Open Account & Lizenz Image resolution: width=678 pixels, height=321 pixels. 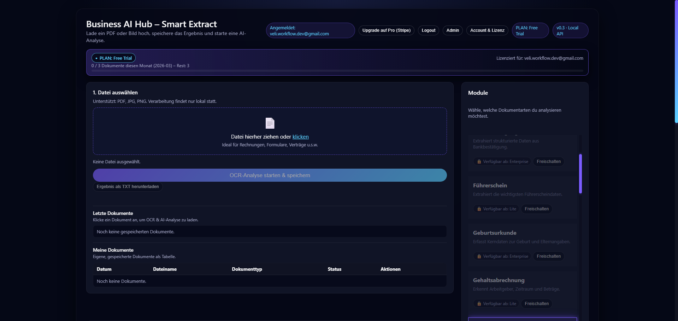487,30
